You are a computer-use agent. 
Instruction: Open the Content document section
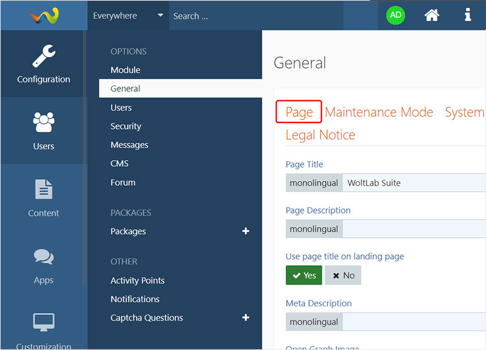[x=44, y=198]
